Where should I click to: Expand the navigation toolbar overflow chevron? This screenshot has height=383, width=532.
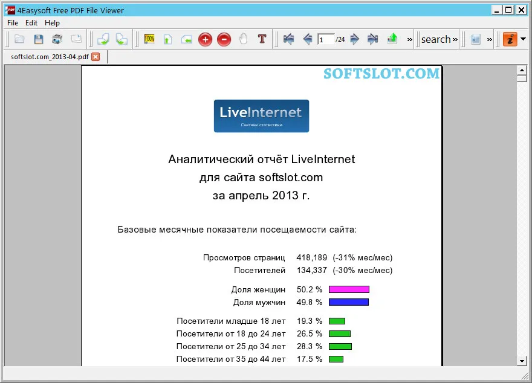(x=409, y=40)
